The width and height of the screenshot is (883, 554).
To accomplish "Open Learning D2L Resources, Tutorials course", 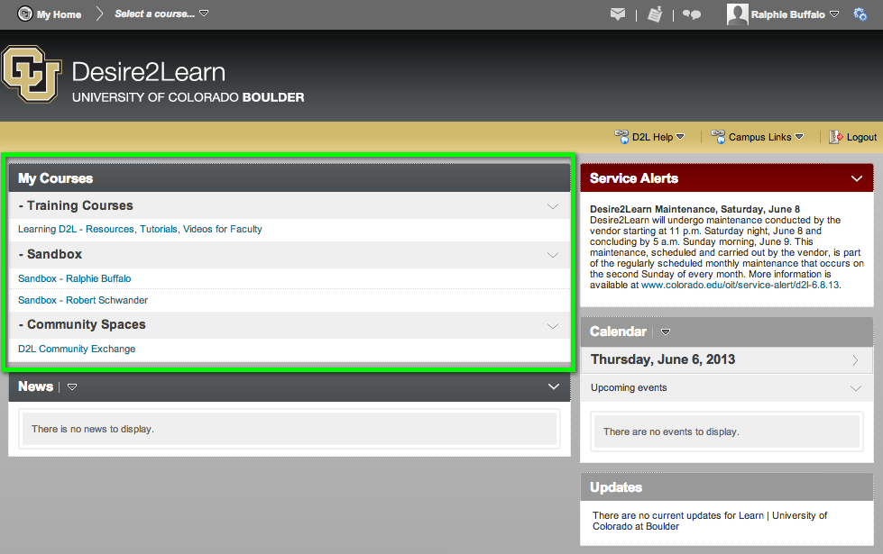I will pyautogui.click(x=140, y=229).
